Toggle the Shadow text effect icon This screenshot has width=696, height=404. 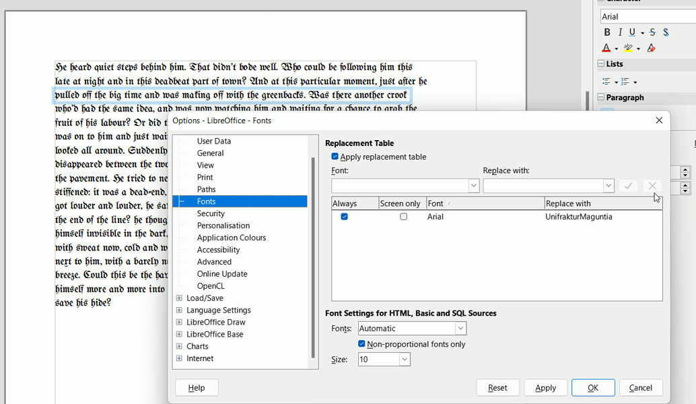tap(666, 32)
